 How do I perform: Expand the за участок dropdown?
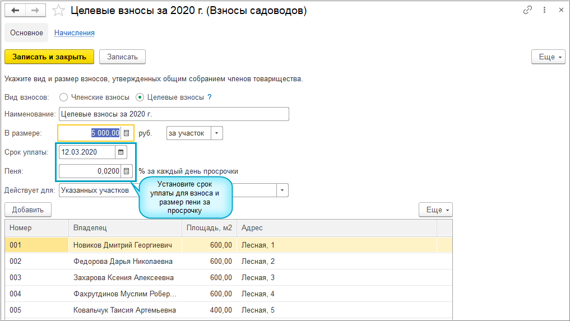pyautogui.click(x=217, y=133)
